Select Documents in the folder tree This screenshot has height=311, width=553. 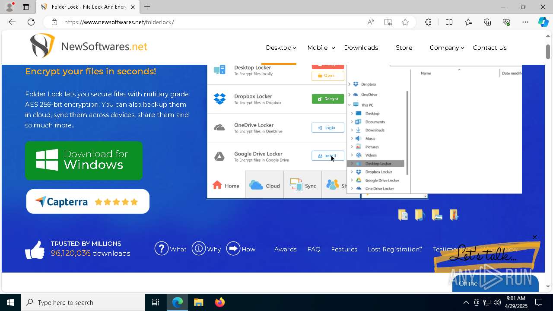375,122
